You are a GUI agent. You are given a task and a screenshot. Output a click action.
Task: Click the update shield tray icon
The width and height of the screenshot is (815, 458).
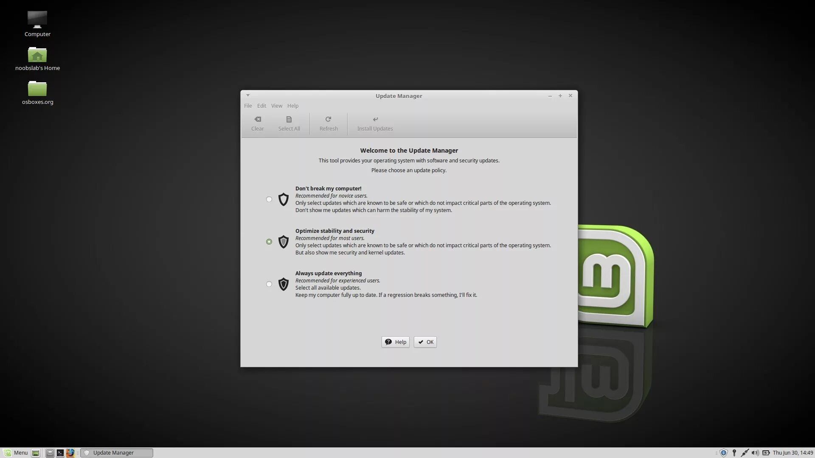click(724, 453)
